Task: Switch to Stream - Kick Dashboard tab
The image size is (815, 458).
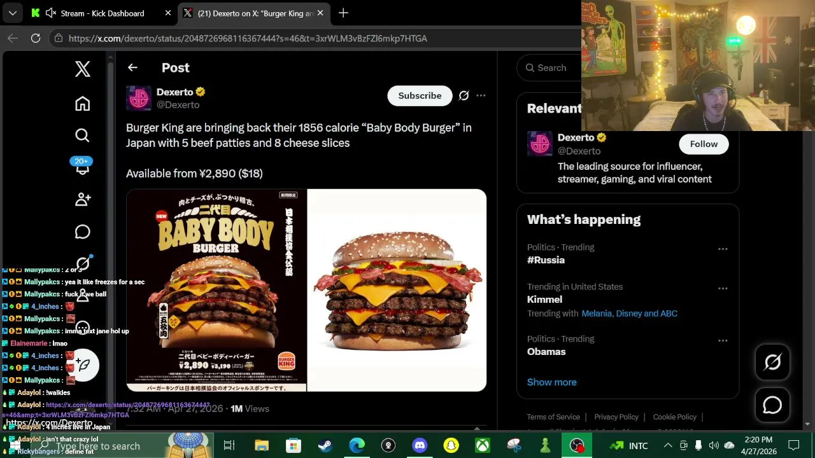Action: (102, 13)
